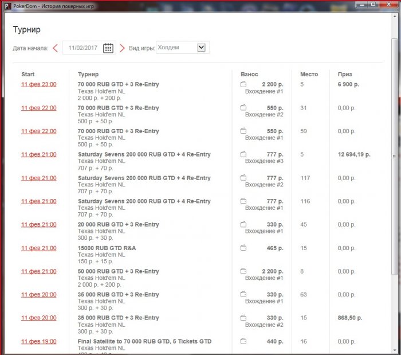401x355 pixels.
Task: Select the prize value 868,50 р.
Action: [350, 318]
